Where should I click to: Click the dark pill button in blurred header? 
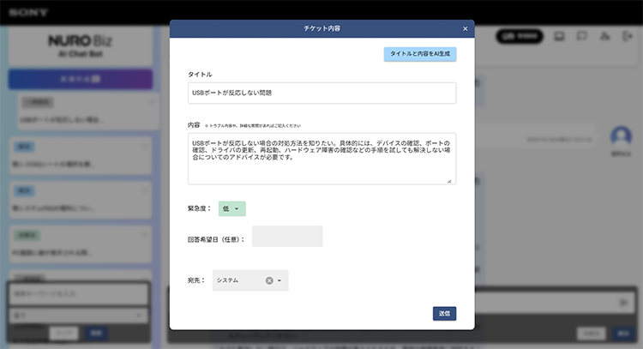point(520,37)
